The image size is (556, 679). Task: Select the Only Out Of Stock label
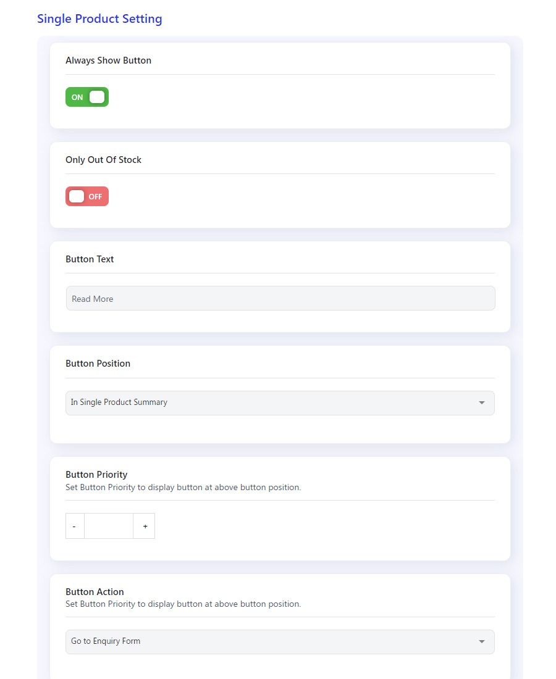pos(103,160)
